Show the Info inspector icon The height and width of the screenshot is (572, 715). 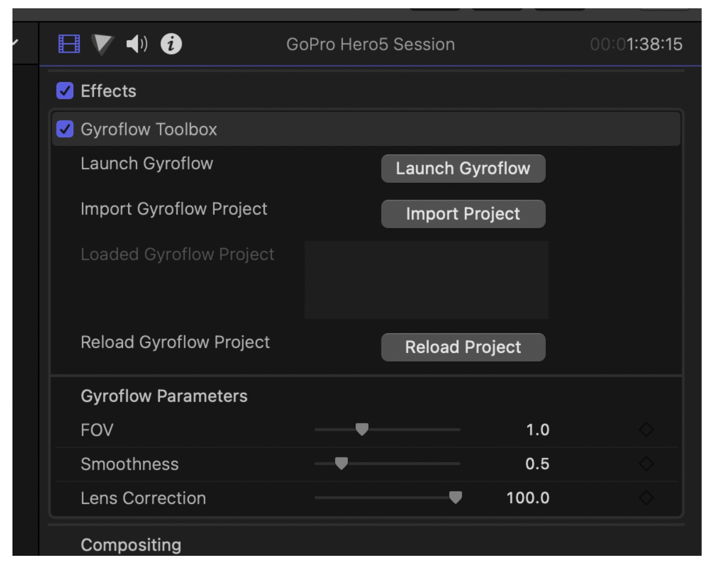171,44
